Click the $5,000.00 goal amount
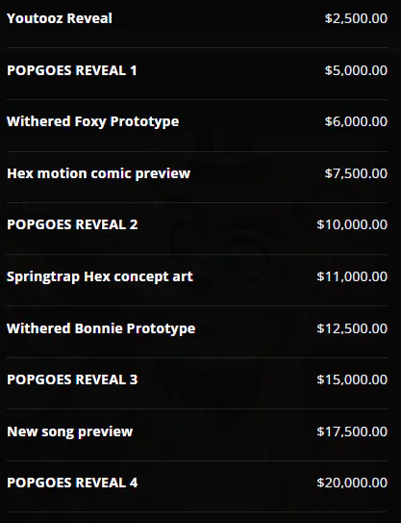The height and width of the screenshot is (523, 401). tap(356, 70)
